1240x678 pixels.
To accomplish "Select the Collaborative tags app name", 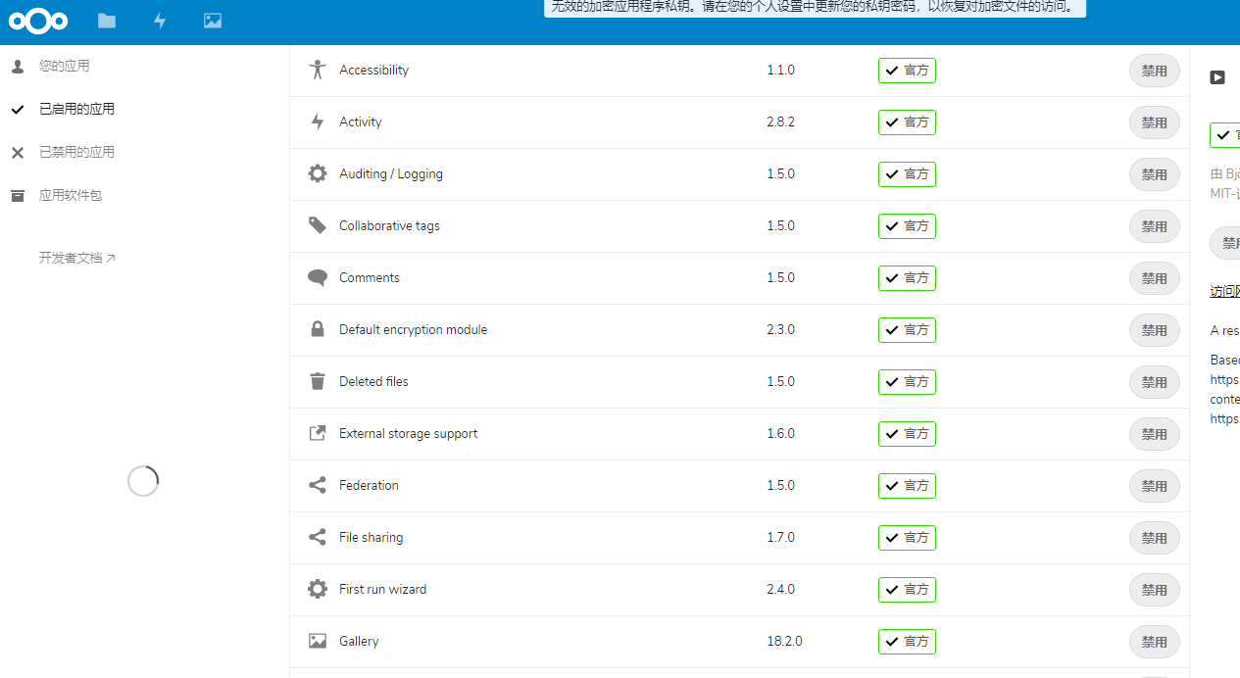I will 389,225.
